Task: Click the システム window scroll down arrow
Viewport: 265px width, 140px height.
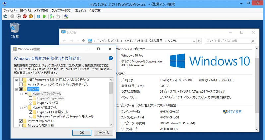Action: 257,130
